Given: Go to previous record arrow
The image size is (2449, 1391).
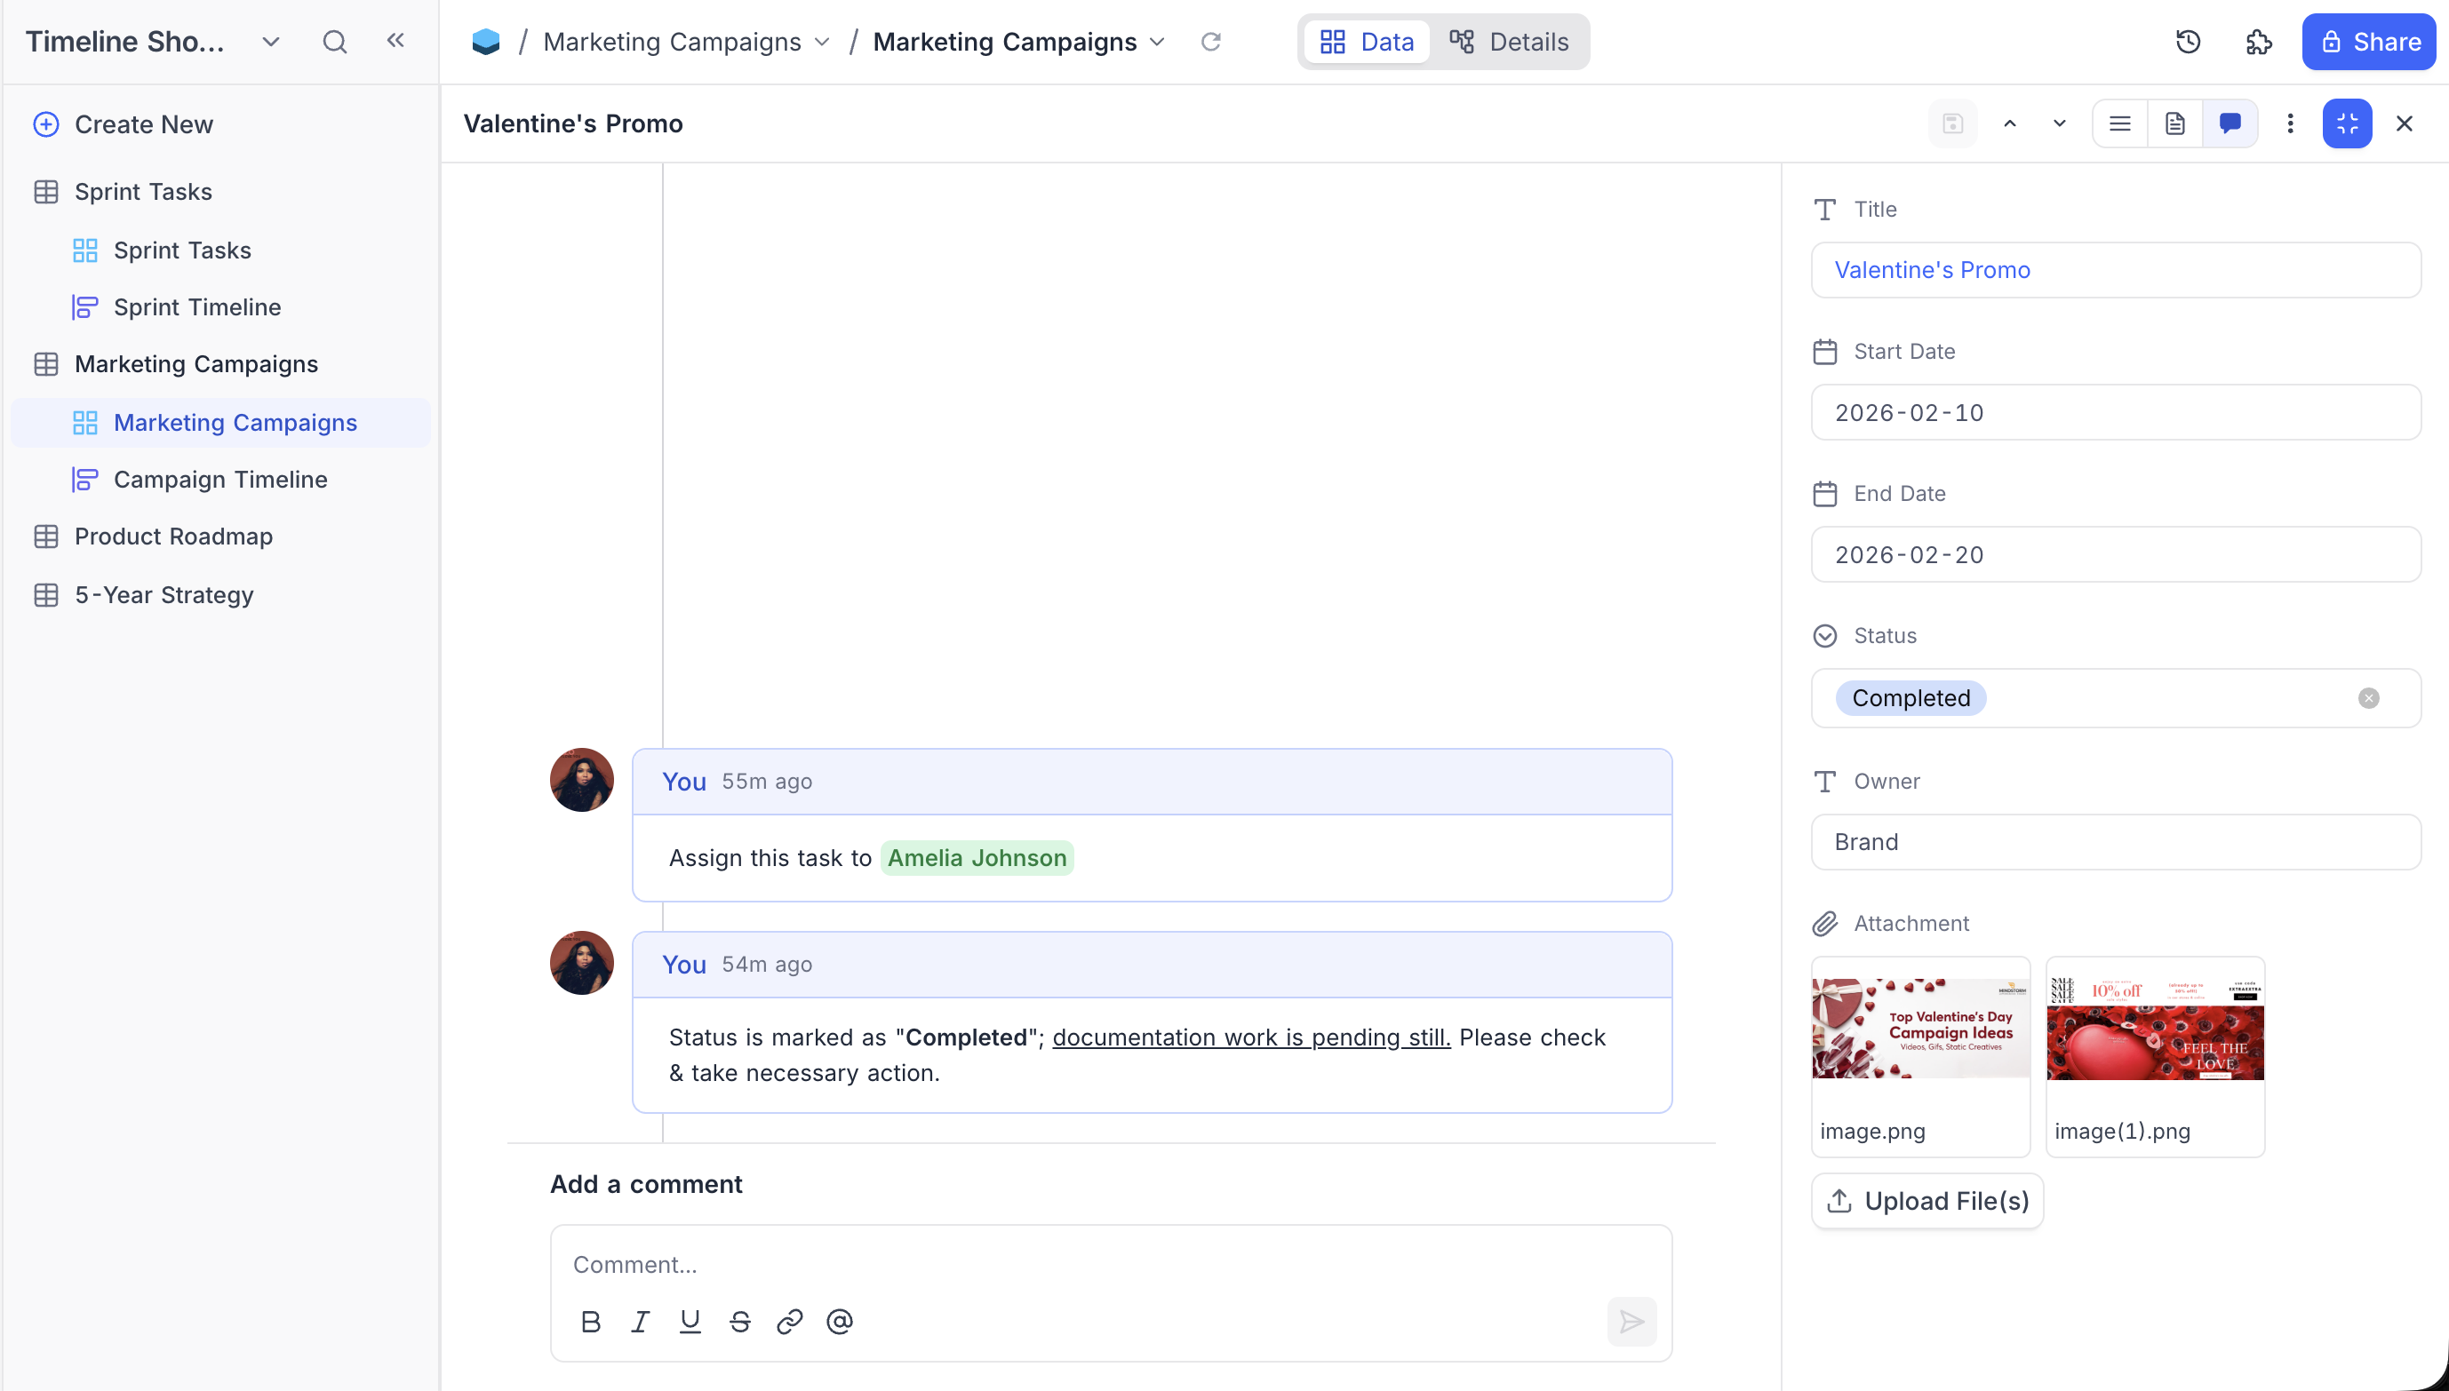Looking at the screenshot, I should tap(2009, 123).
